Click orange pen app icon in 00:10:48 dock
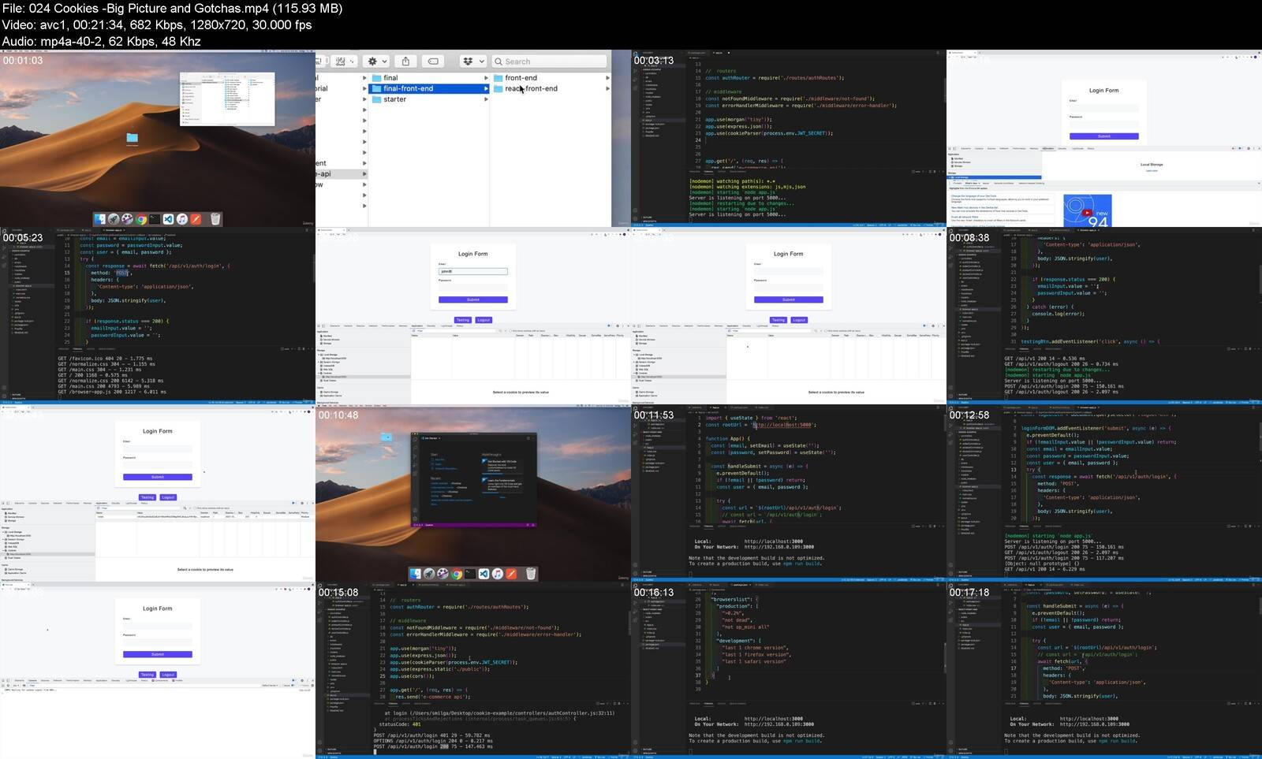 click(511, 574)
